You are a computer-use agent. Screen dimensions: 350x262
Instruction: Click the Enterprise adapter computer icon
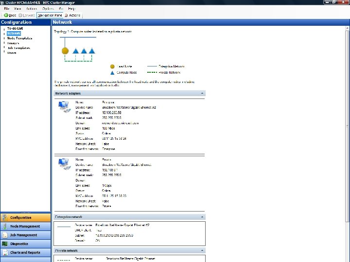pos(64,107)
